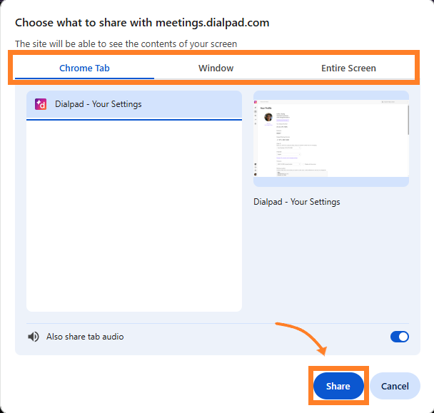Select the Dialpad - Your Settings tab entry
434x413 pixels.
coord(134,105)
